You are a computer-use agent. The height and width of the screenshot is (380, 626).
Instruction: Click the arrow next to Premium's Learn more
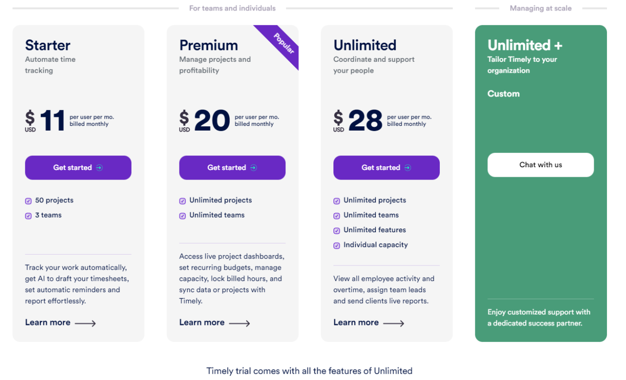click(239, 323)
